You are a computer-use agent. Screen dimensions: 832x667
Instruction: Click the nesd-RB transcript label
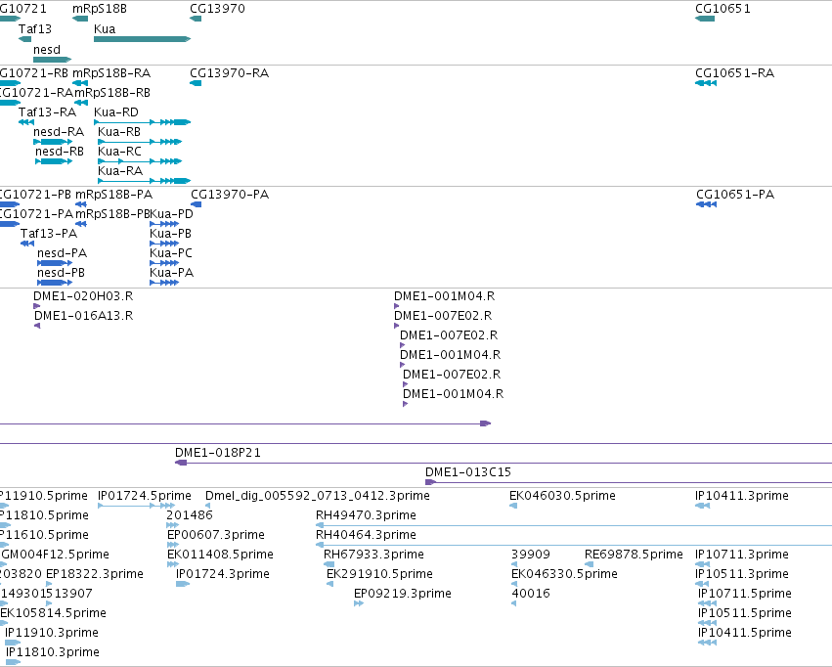[x=60, y=152]
